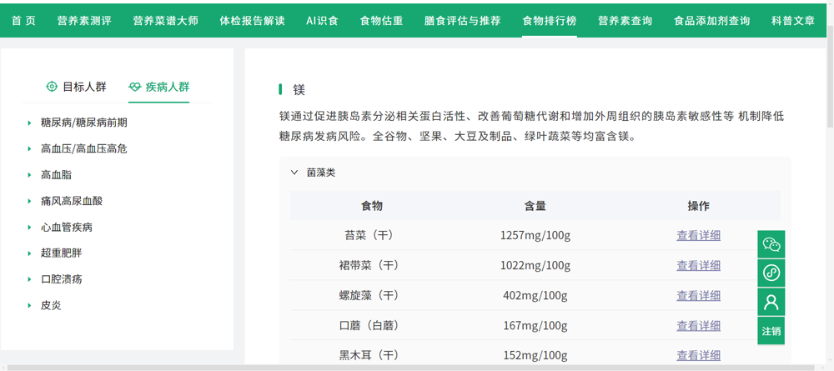Viewport: 834px width, 371px height.
Task: Select 超重肥胖 in the disease list
Action: coord(62,253)
